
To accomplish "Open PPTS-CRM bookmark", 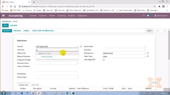I will coord(15,11).
